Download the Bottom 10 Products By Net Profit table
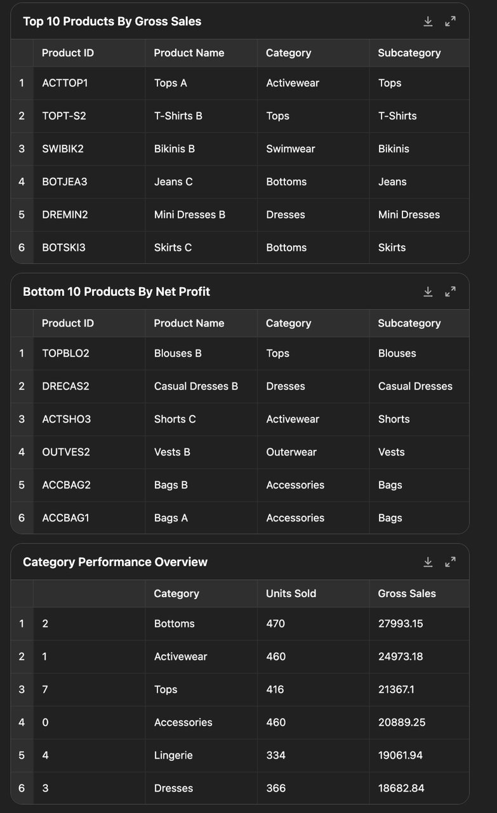This screenshot has width=497, height=813. (x=428, y=292)
